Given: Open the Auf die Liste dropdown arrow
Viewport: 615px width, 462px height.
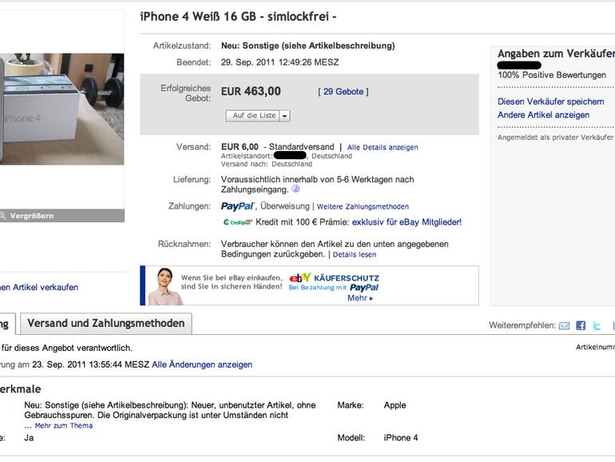Looking at the screenshot, I should click(285, 116).
